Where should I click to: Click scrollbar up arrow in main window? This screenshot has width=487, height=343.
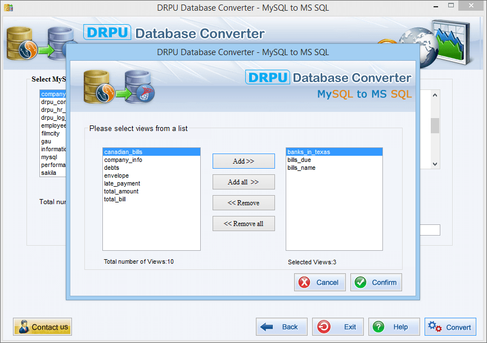click(435, 95)
